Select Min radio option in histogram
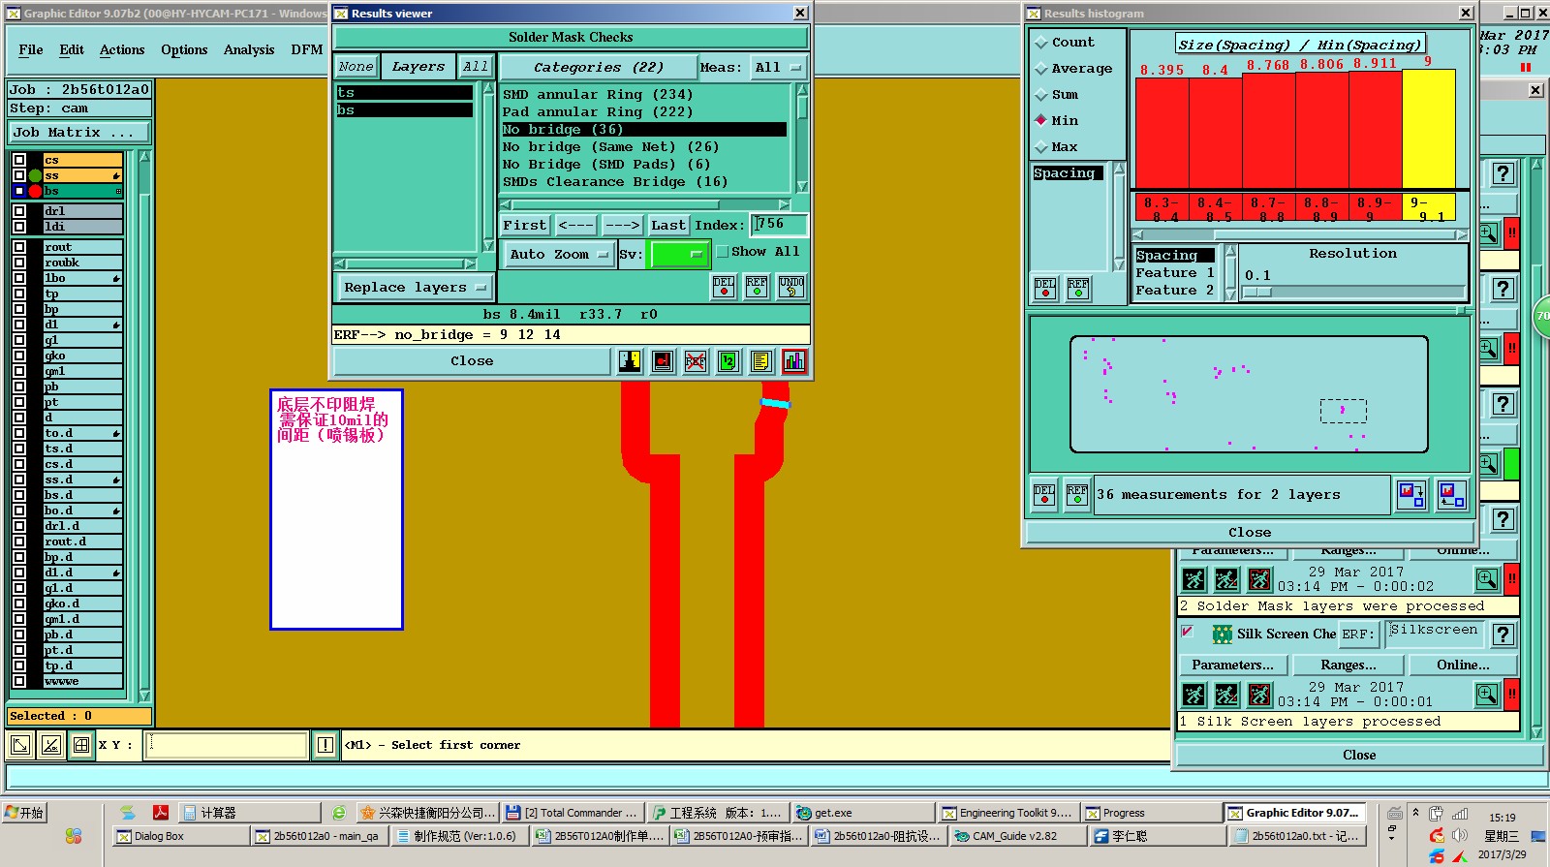1550x867 pixels. tap(1041, 121)
